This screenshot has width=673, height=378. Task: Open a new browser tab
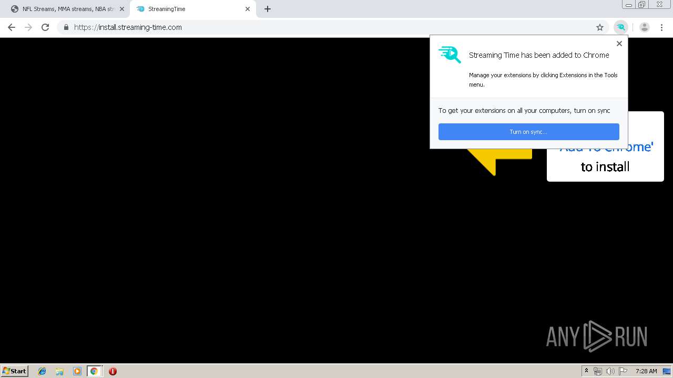(268, 9)
